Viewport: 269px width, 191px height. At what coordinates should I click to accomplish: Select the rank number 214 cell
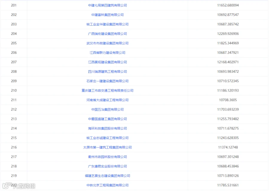(x=14, y=128)
